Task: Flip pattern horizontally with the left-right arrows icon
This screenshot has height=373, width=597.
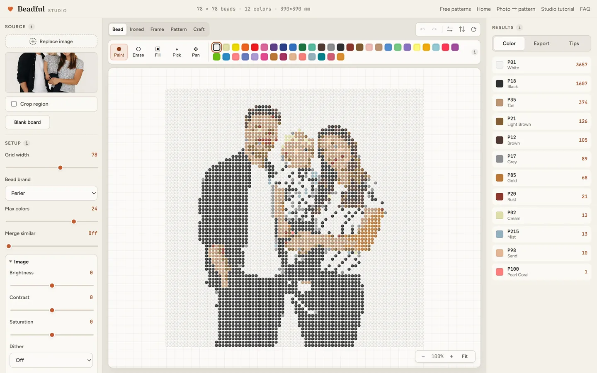Action: click(x=450, y=29)
